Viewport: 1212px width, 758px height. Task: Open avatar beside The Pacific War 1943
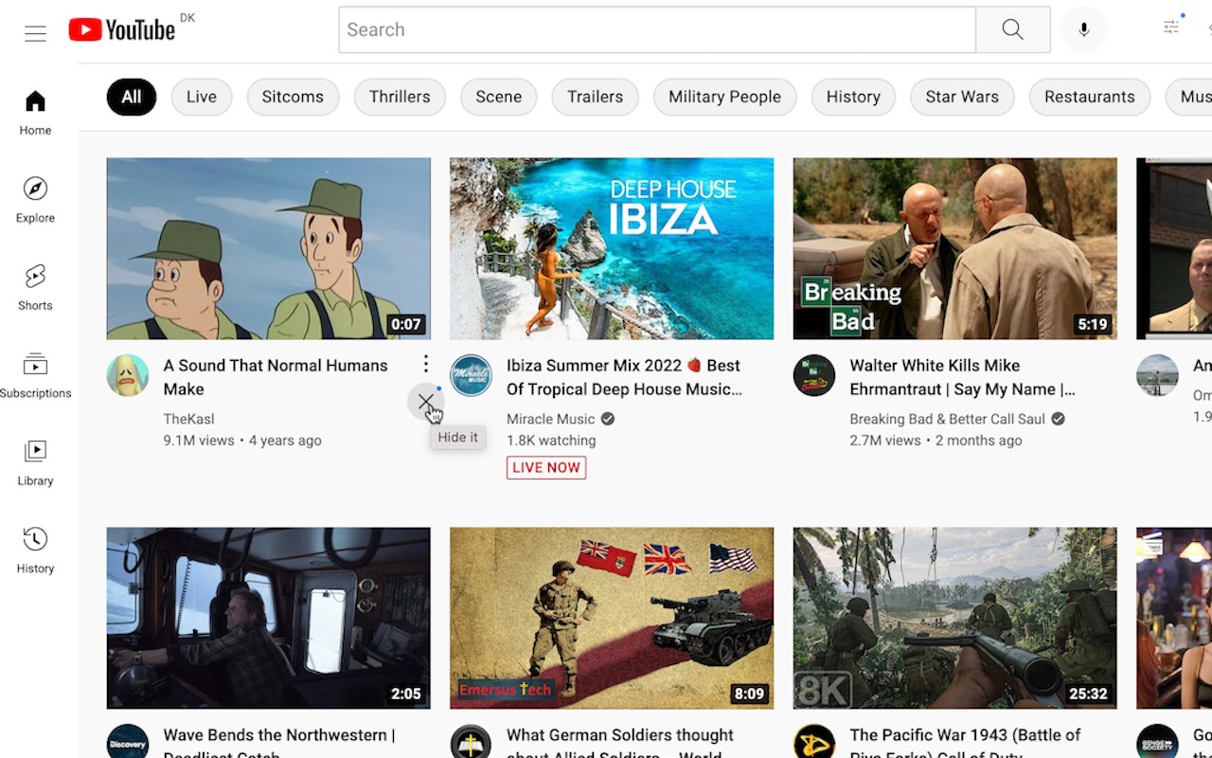click(x=814, y=741)
